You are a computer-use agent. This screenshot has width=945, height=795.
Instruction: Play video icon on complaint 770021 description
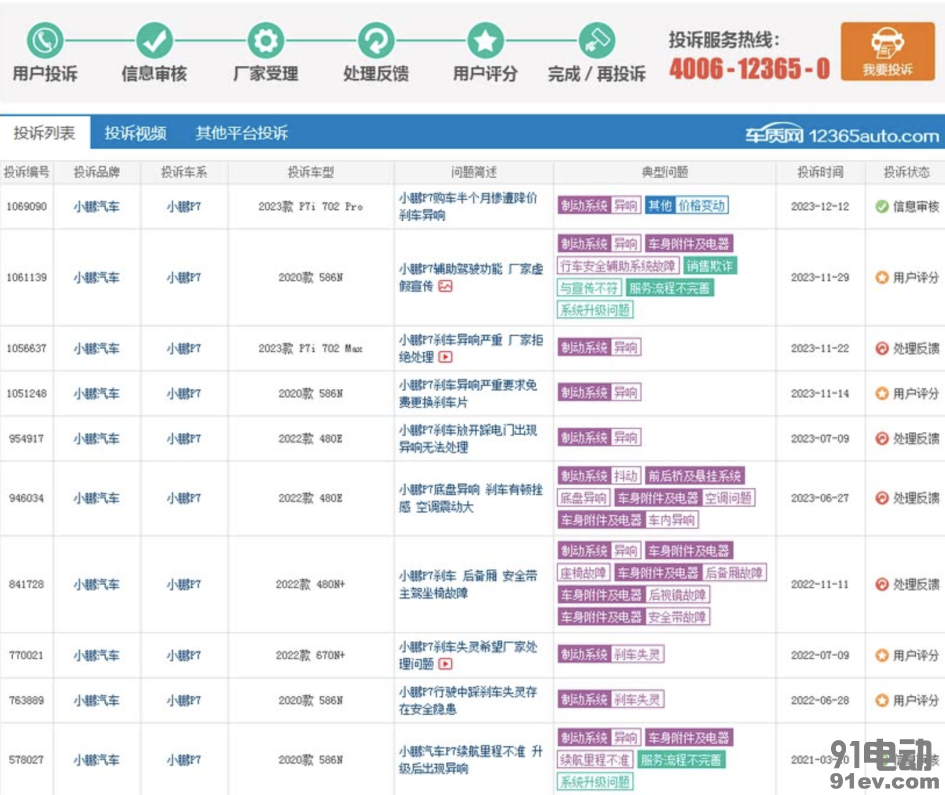tap(446, 664)
